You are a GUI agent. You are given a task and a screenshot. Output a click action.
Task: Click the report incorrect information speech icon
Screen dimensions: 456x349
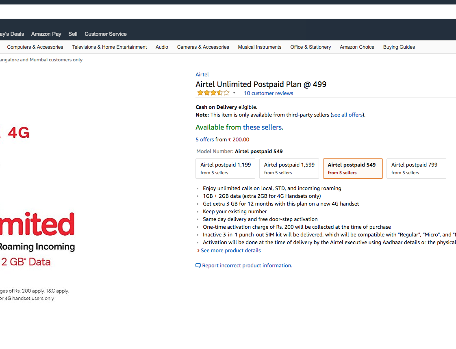click(x=198, y=266)
